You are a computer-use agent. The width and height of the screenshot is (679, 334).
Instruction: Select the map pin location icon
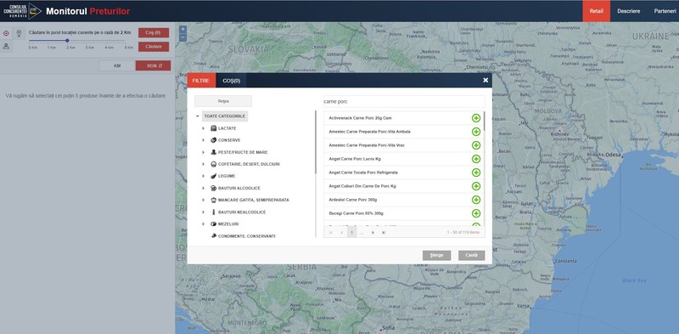click(19, 33)
